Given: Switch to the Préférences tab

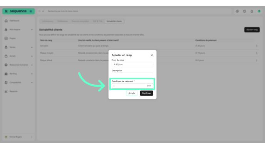Looking at the screenshot, I should click(x=62, y=21).
